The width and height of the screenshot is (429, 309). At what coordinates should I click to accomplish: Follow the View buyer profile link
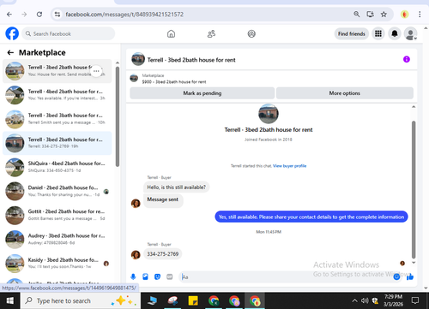[x=289, y=166]
